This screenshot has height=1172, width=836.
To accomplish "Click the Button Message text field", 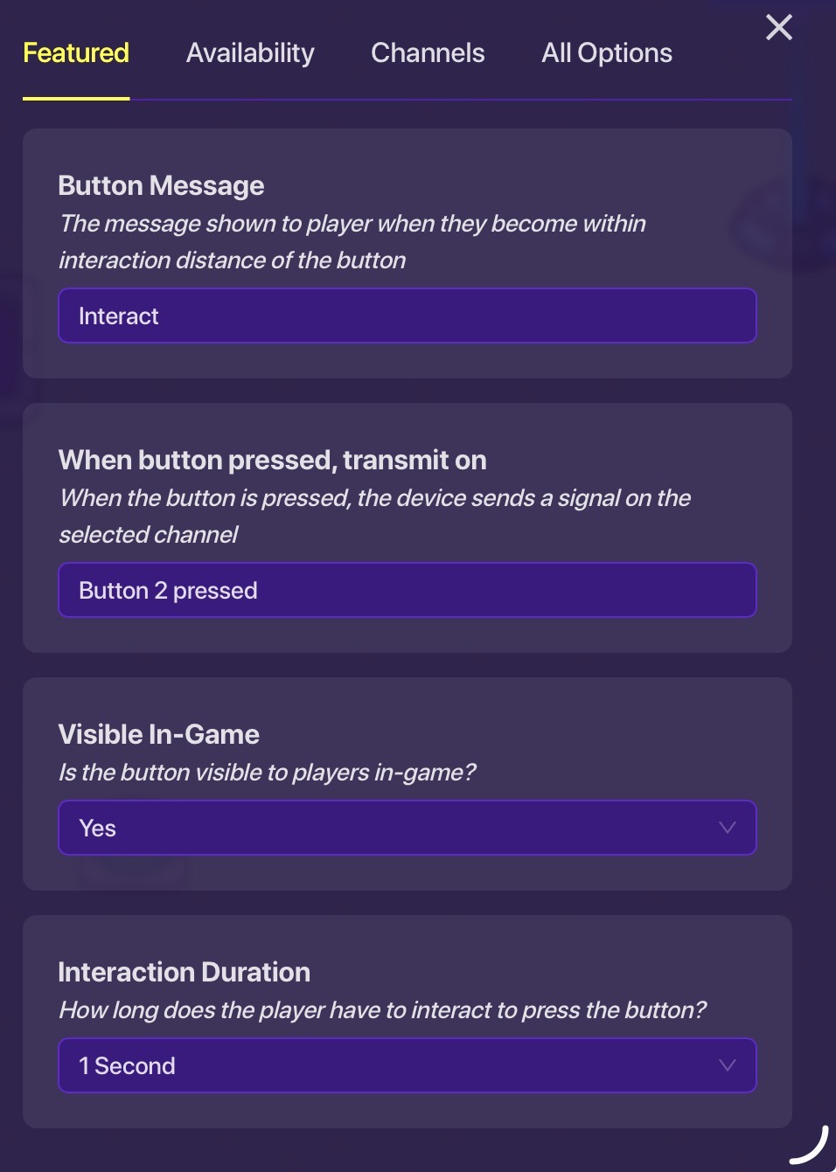I will pyautogui.click(x=407, y=316).
